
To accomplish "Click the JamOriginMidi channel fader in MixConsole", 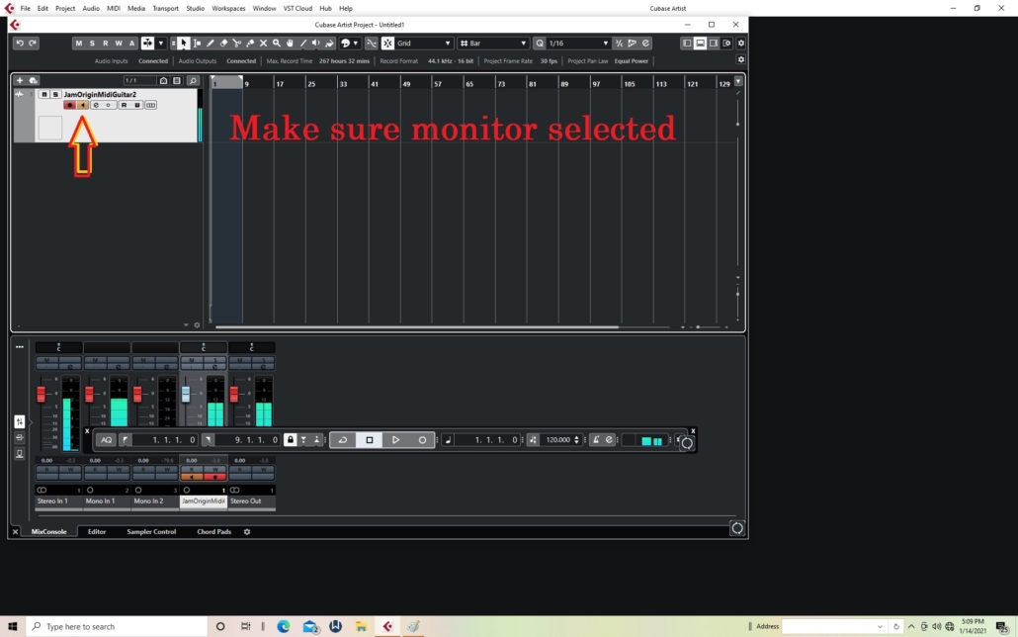I will [x=186, y=394].
